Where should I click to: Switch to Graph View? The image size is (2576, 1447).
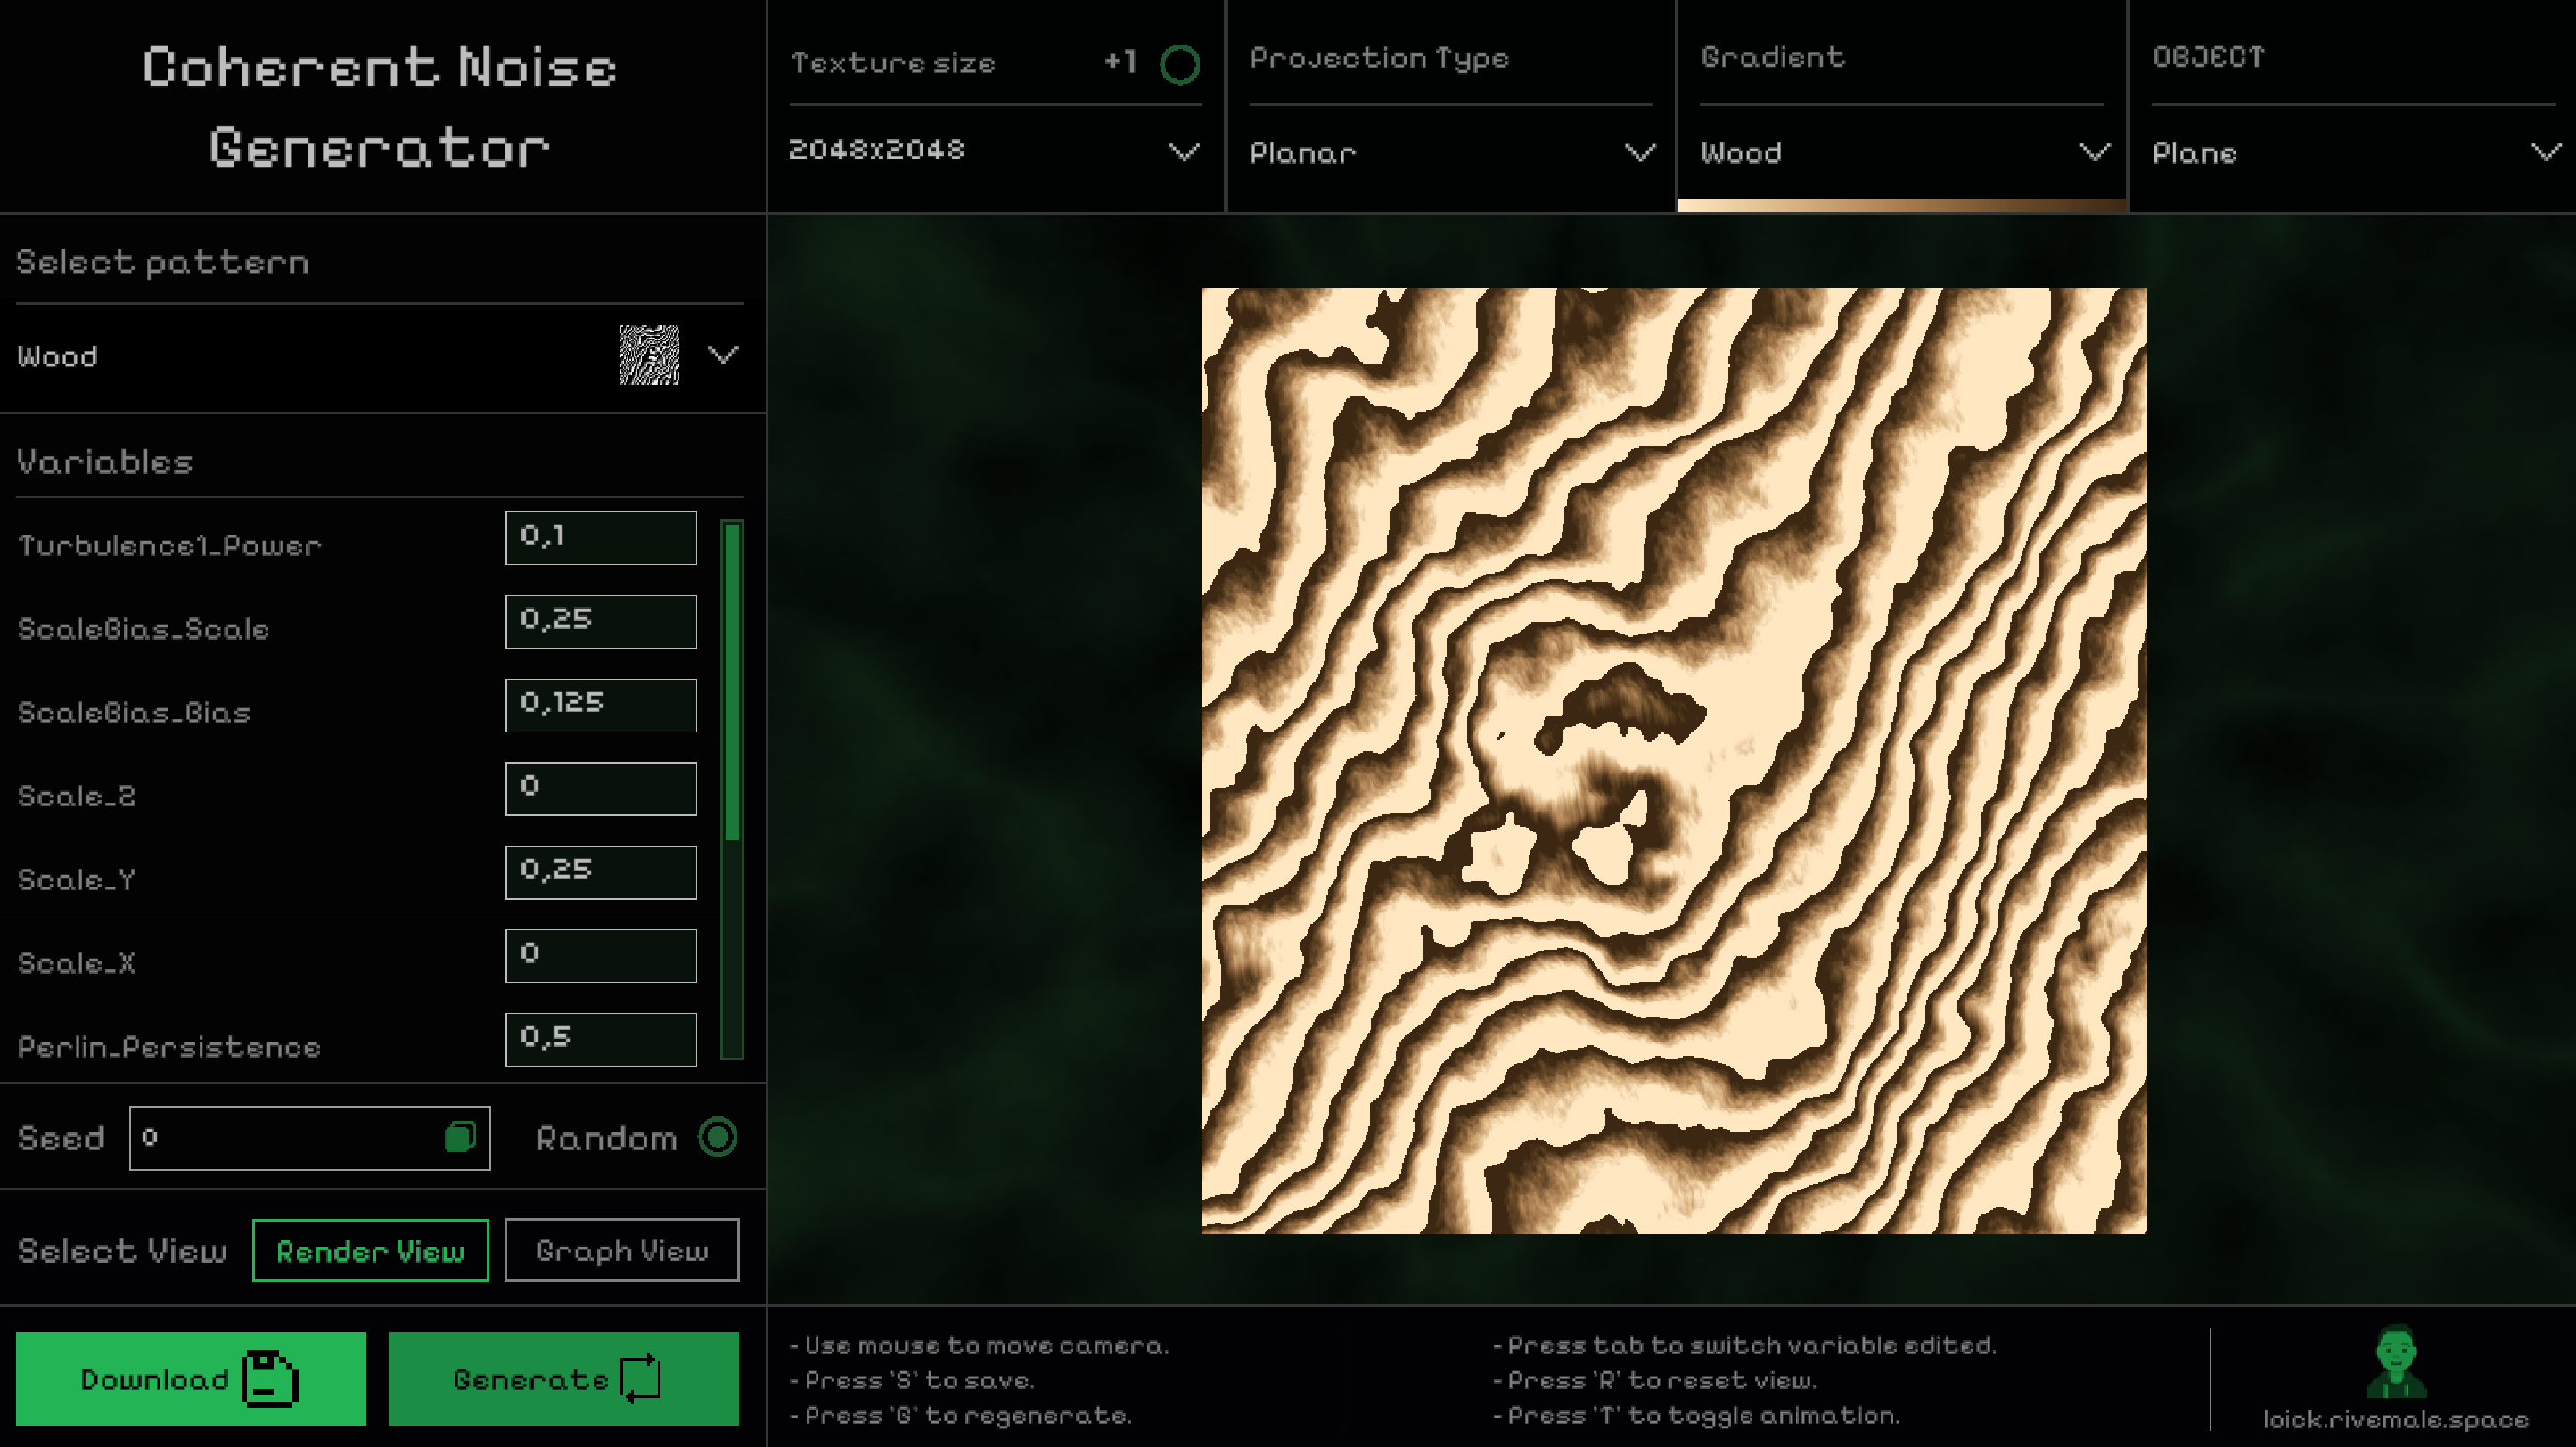pyautogui.click(x=622, y=1250)
